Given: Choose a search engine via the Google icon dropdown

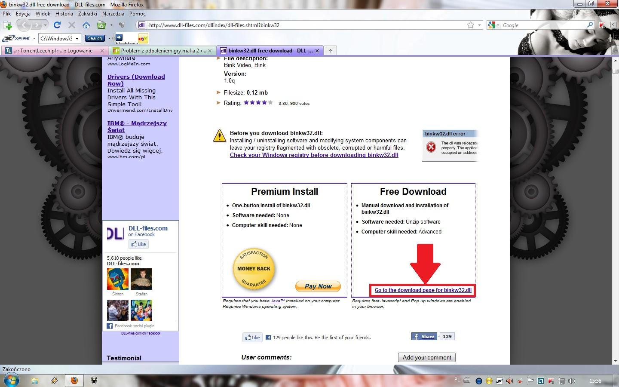Looking at the screenshot, I should 493,25.
